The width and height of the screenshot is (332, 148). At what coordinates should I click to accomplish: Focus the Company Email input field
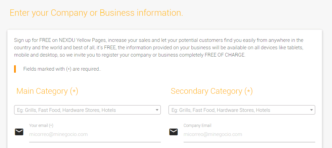point(249,135)
